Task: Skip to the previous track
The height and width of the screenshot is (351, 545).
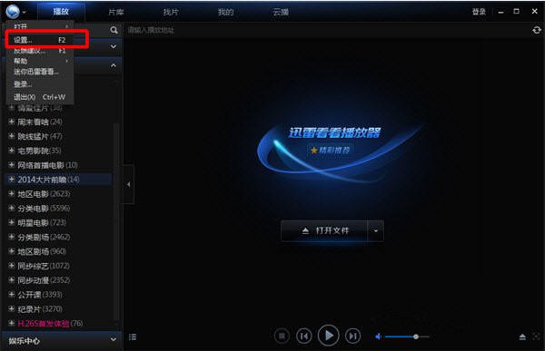Action: 304,336
